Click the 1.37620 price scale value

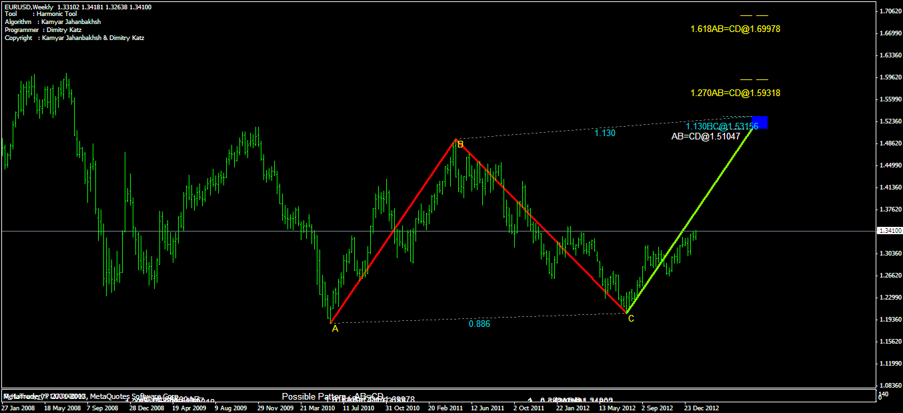pos(890,210)
